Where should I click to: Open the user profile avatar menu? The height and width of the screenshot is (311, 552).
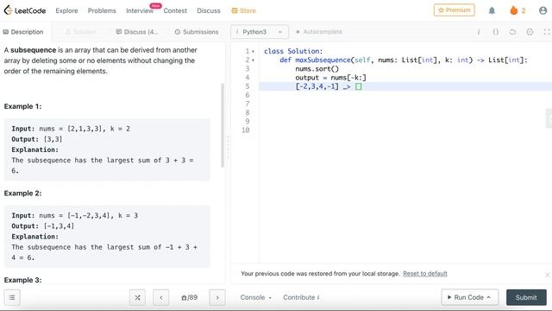[x=543, y=10]
